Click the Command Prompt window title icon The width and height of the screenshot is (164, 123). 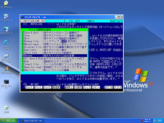coord(22,17)
